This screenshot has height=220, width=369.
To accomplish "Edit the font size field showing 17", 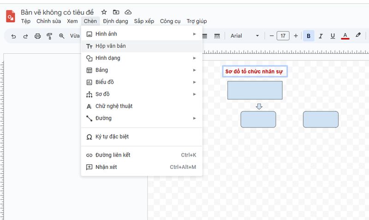I will tap(283, 36).
